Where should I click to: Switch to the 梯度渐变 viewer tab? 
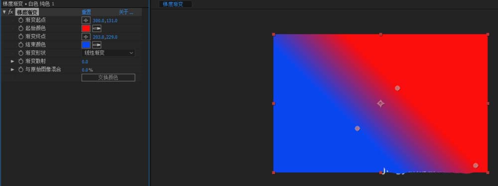[x=175, y=4]
